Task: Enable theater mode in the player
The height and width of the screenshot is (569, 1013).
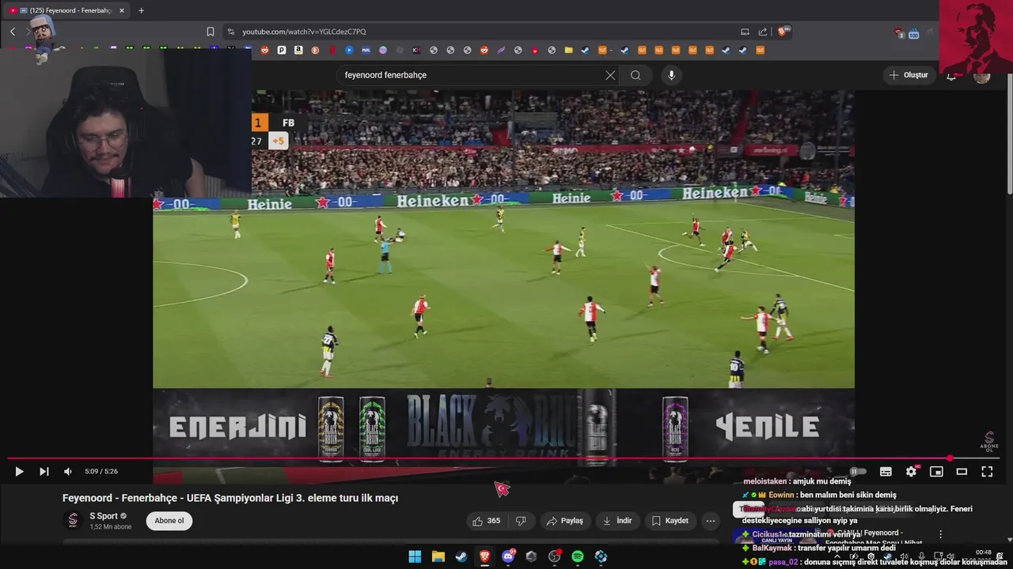Action: point(962,472)
